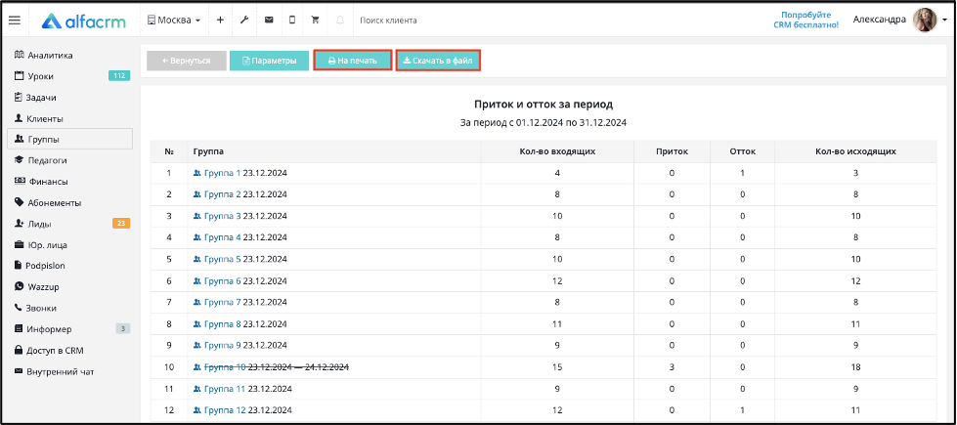The width and height of the screenshot is (957, 425).
Task: Click the 112 badge next to Уроки
Action: 119,76
